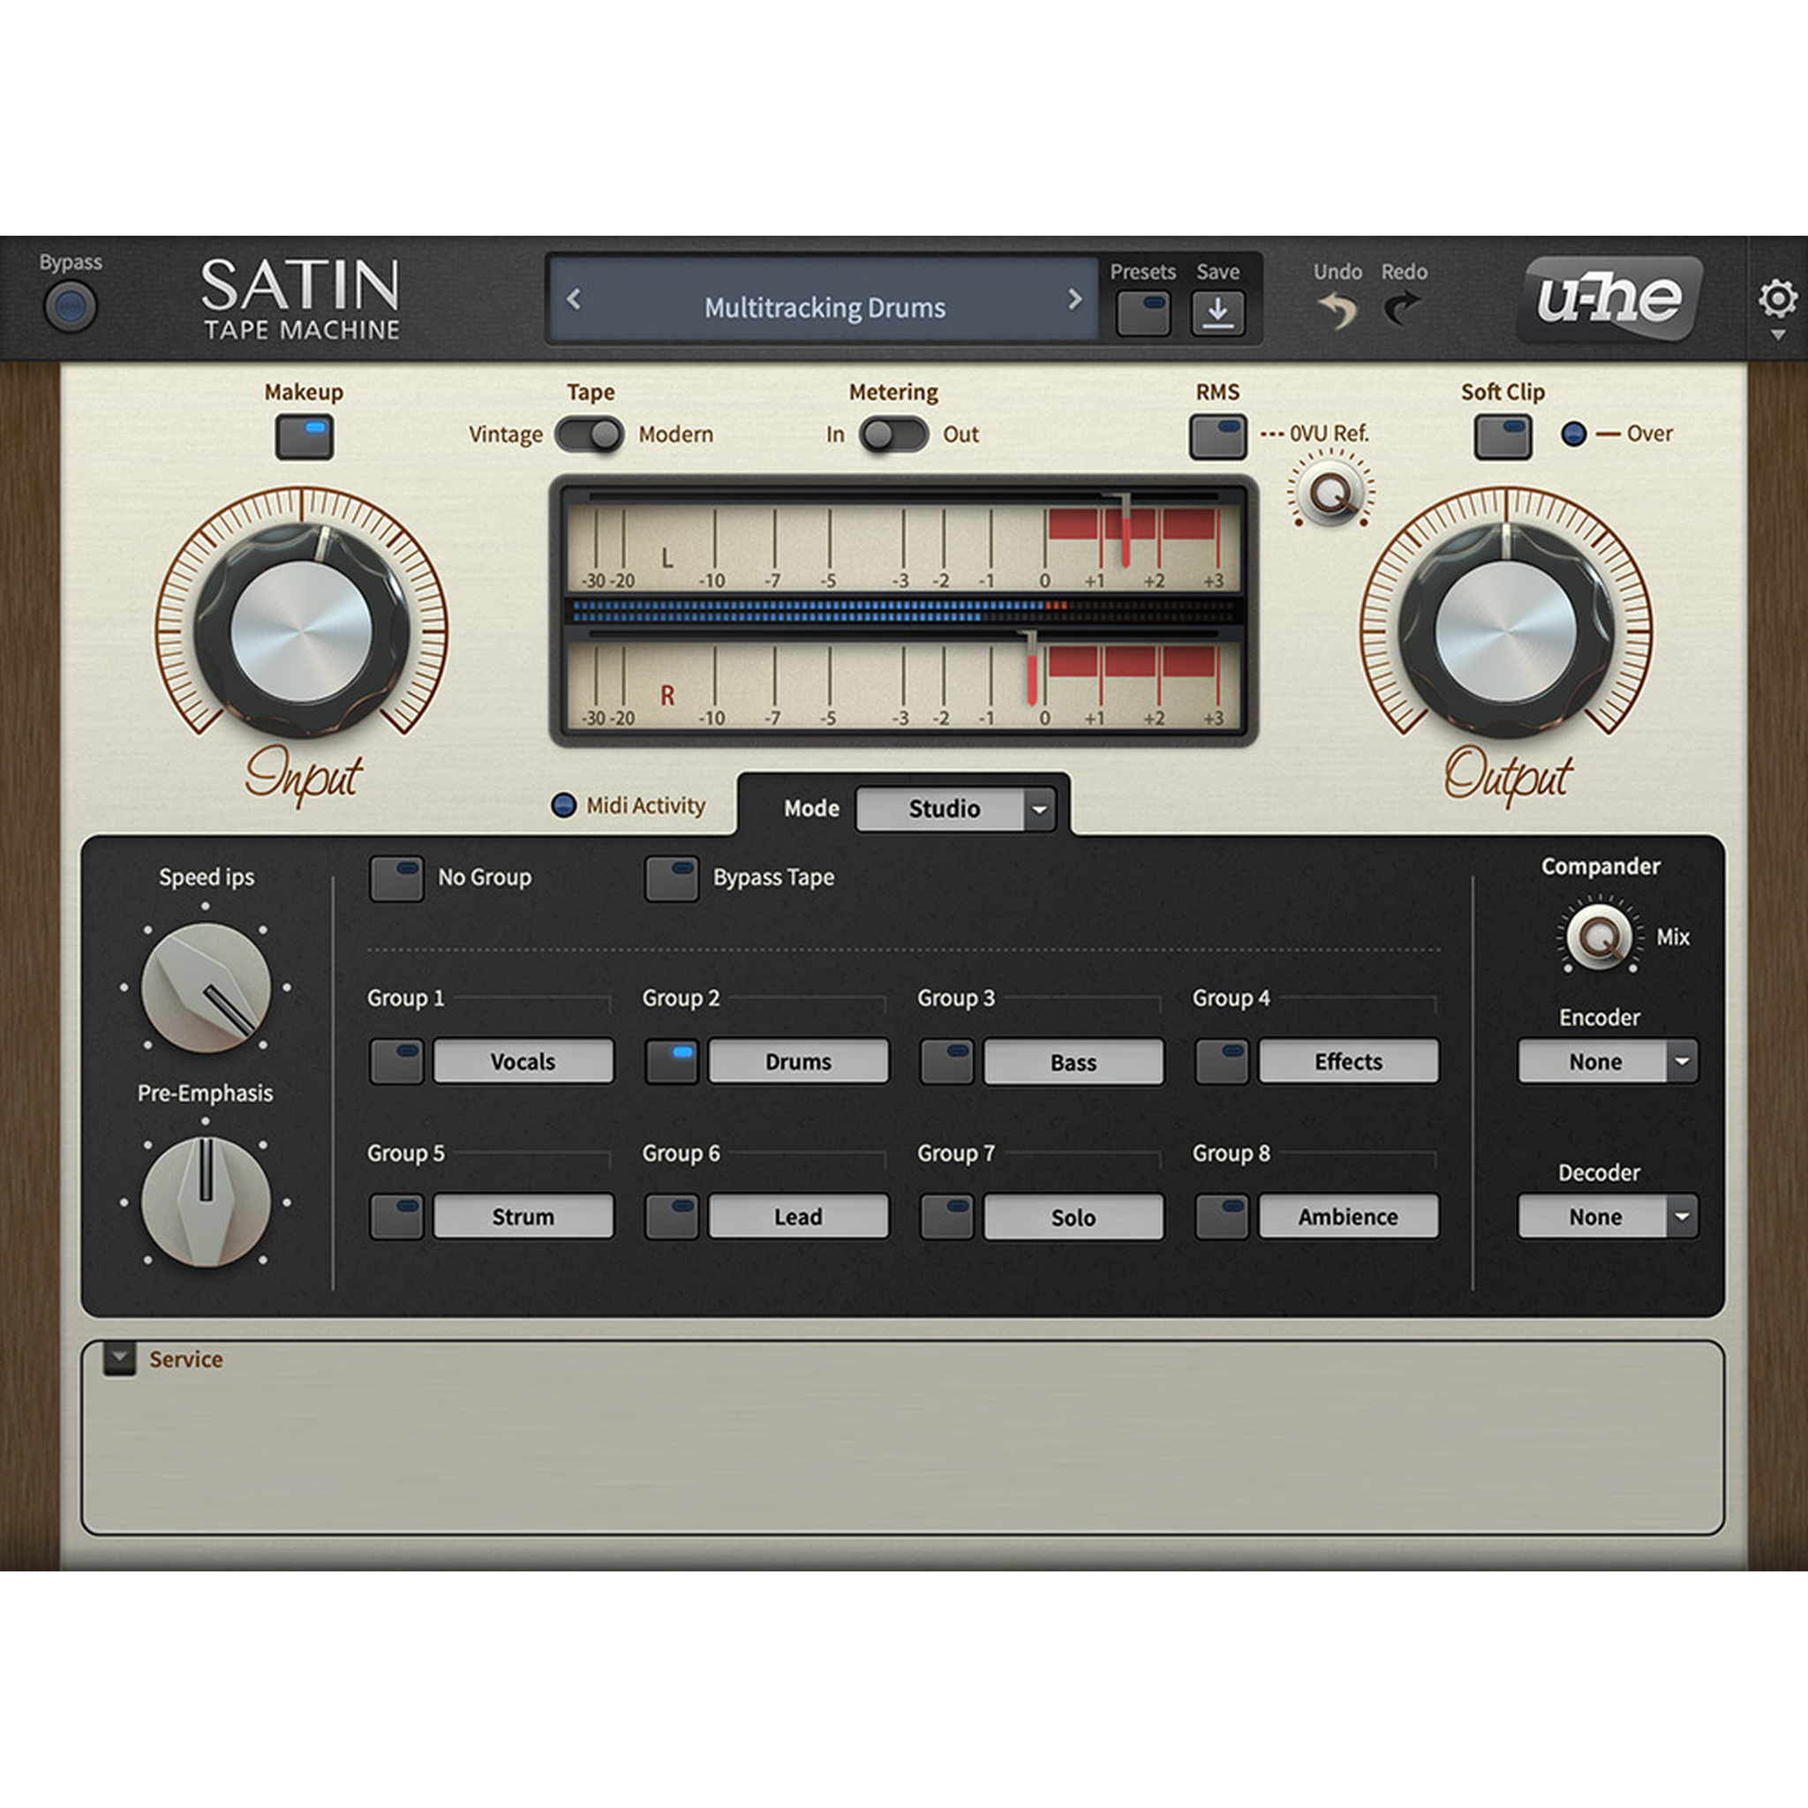Toggle the Group 4 Effects assign button
This screenshot has width=1808, height=1808.
pos(1221,1061)
